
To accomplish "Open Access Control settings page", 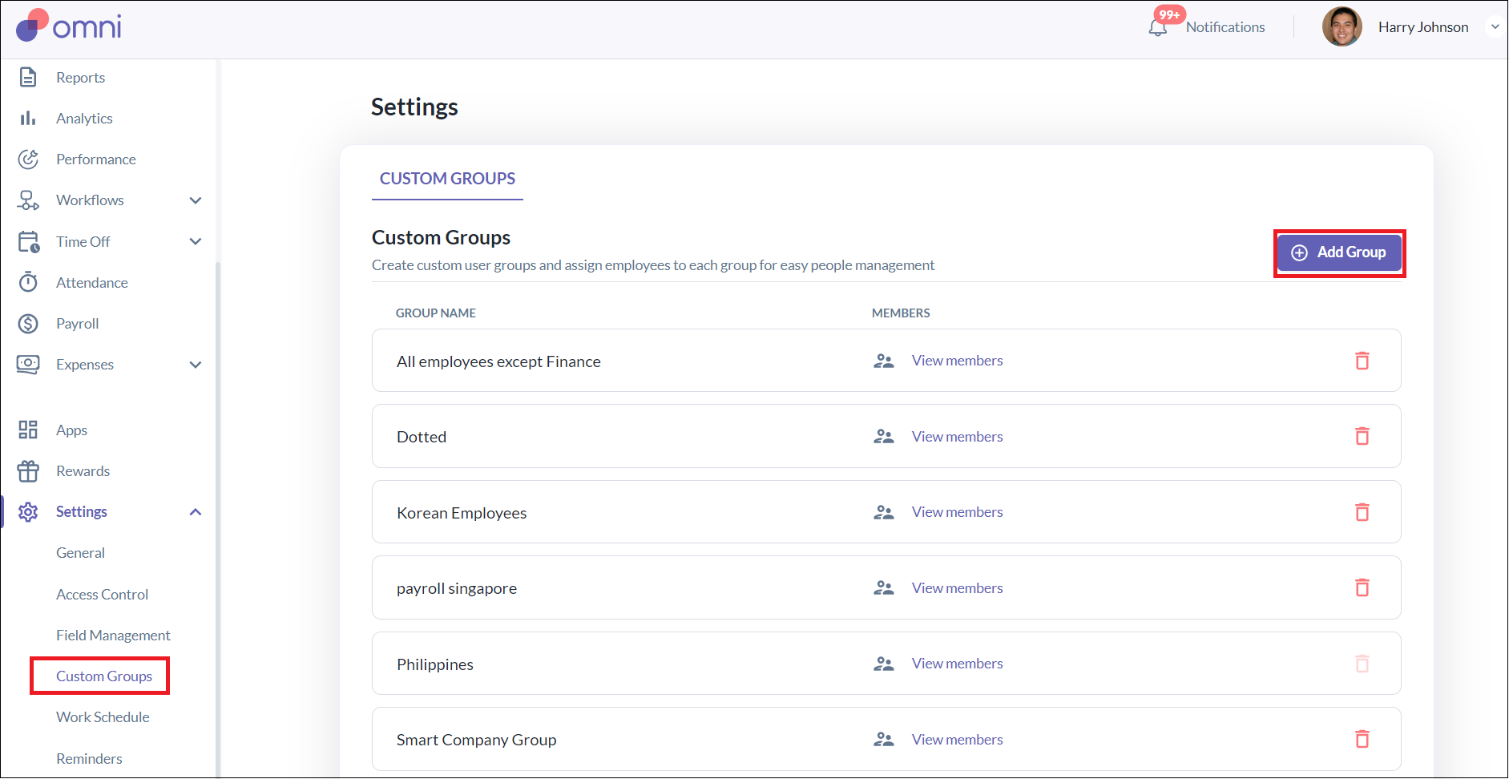I will coord(102,595).
